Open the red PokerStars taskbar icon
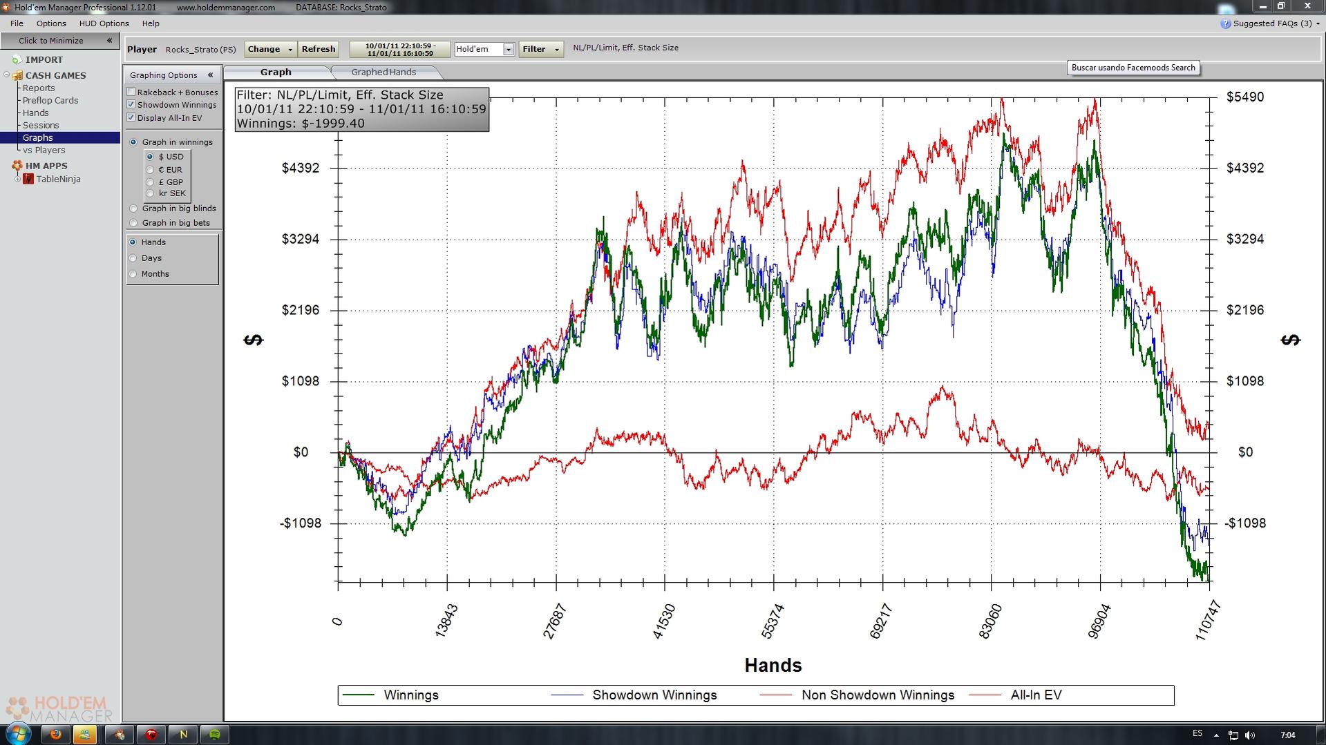Viewport: 1326px width, 745px height. pos(151,735)
